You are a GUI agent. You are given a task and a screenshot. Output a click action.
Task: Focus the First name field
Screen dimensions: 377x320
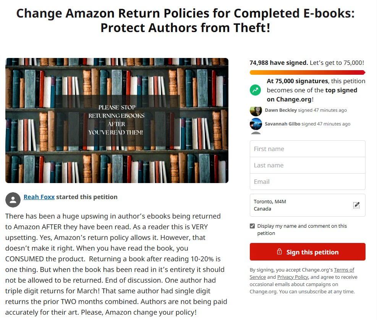[x=307, y=149]
